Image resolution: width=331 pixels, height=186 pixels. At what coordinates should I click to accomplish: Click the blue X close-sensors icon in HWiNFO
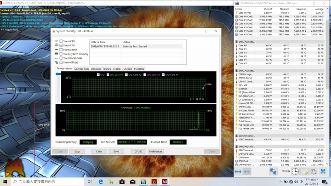coord(323,171)
